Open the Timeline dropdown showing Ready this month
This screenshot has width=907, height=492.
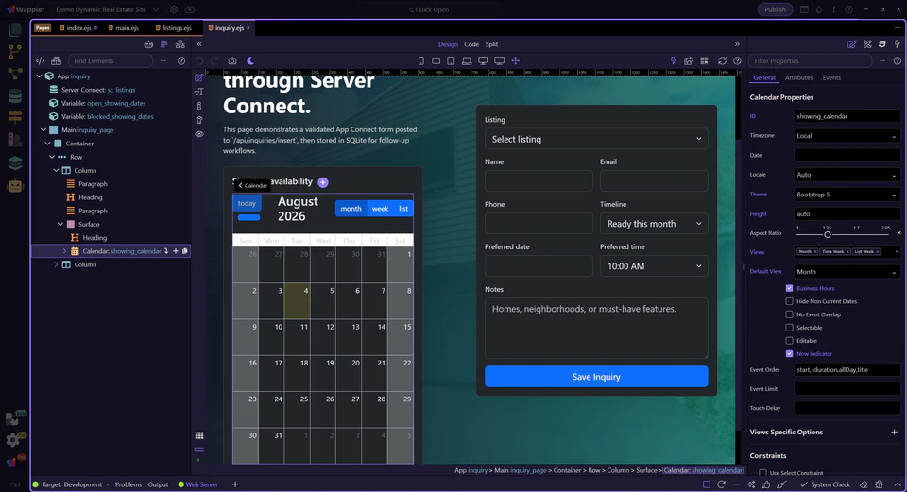654,224
